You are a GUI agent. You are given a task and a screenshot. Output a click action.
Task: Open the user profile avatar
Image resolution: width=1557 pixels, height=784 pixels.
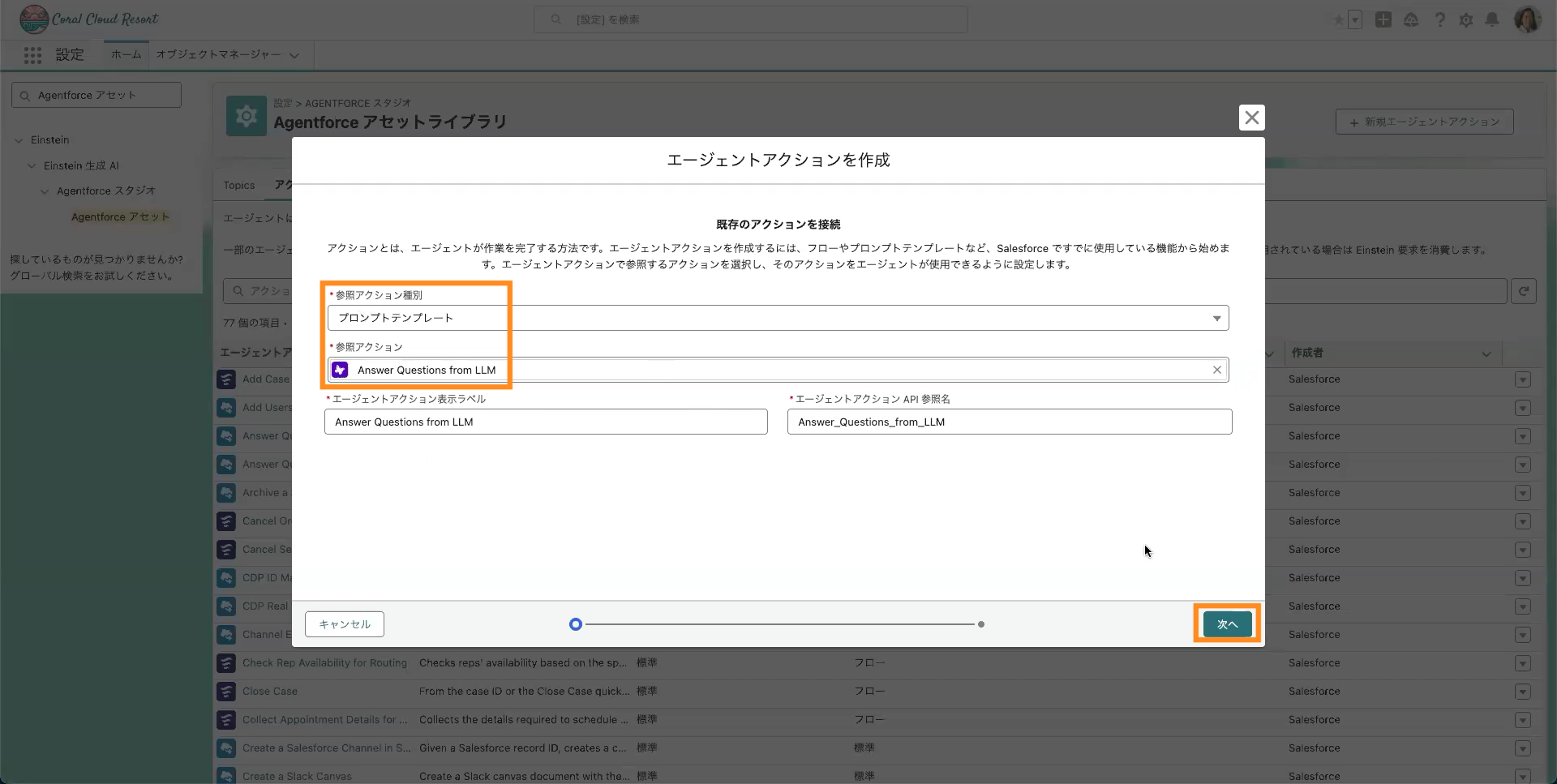(x=1528, y=19)
